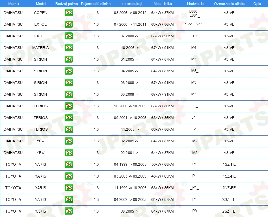Select the fuel type icon for MATERIA
The height and width of the screenshot is (217, 268).
pos(69,48)
